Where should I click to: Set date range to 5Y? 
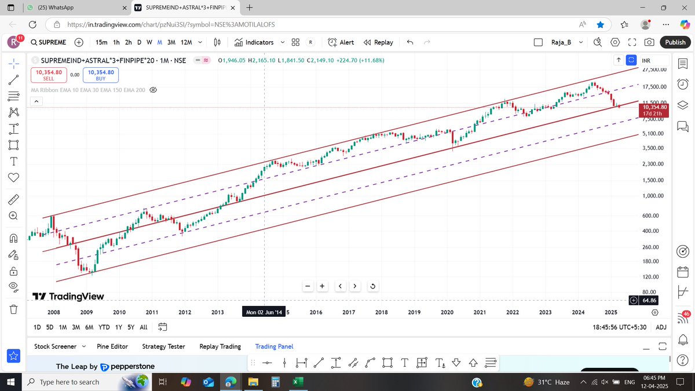coord(131,327)
